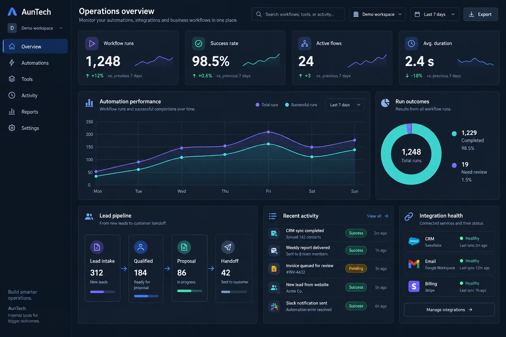Open the Automations menu item

pyautogui.click(x=35, y=63)
